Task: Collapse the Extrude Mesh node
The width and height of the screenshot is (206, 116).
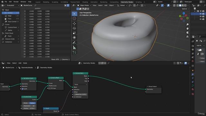Action: pyautogui.click(x=74, y=73)
